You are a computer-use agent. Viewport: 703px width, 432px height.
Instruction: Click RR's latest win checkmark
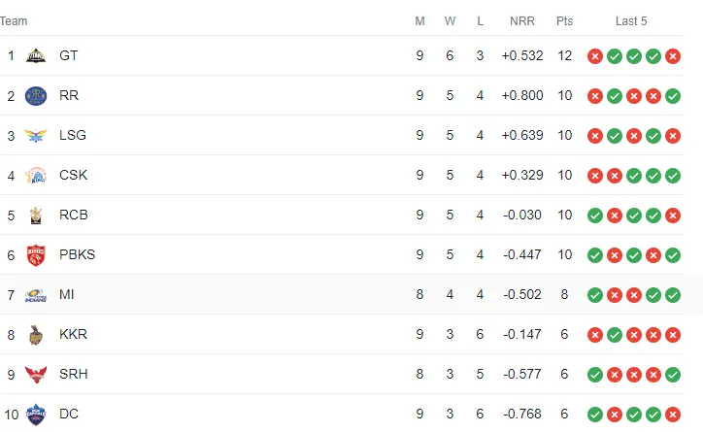coord(673,96)
